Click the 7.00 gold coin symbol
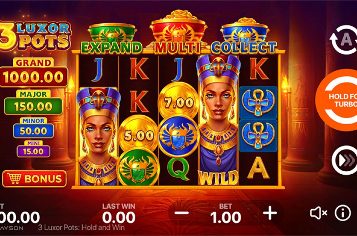 point(179,101)
